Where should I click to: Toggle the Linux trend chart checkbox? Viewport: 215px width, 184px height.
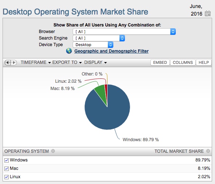(x=7, y=177)
